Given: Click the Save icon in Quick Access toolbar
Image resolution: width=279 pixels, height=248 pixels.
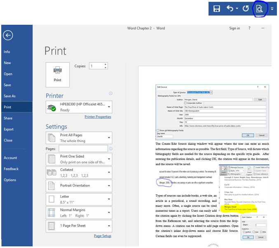Looking at the screenshot, I should pyautogui.click(x=217, y=9).
